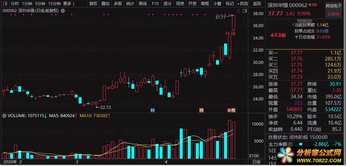Click the 十日总涨幅 31.65% row
The width and height of the screenshot is (347, 166).
[x=312, y=37]
